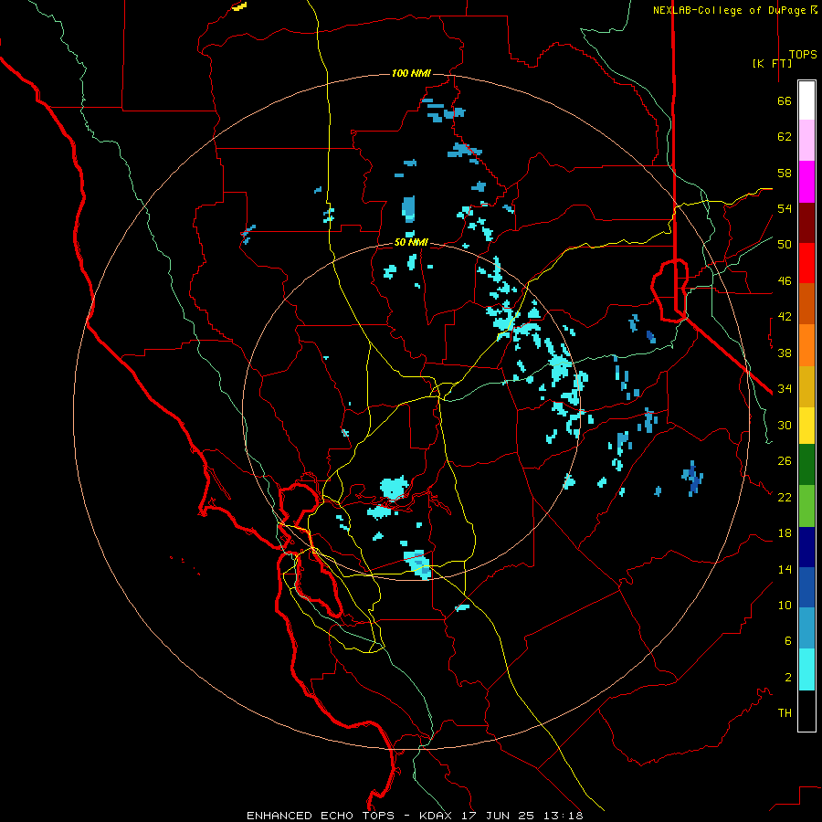Click the light blue 14 kft legend swatch
The height and width of the screenshot is (822, 822).
point(806,628)
